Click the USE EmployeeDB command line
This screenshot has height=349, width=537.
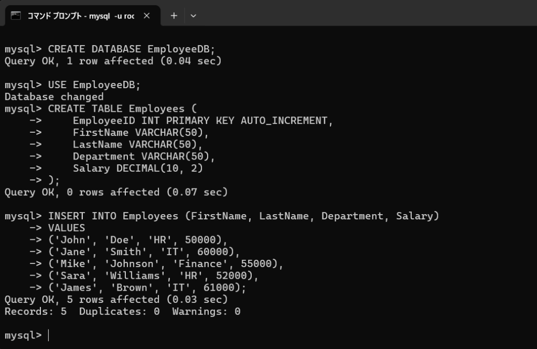tap(94, 85)
